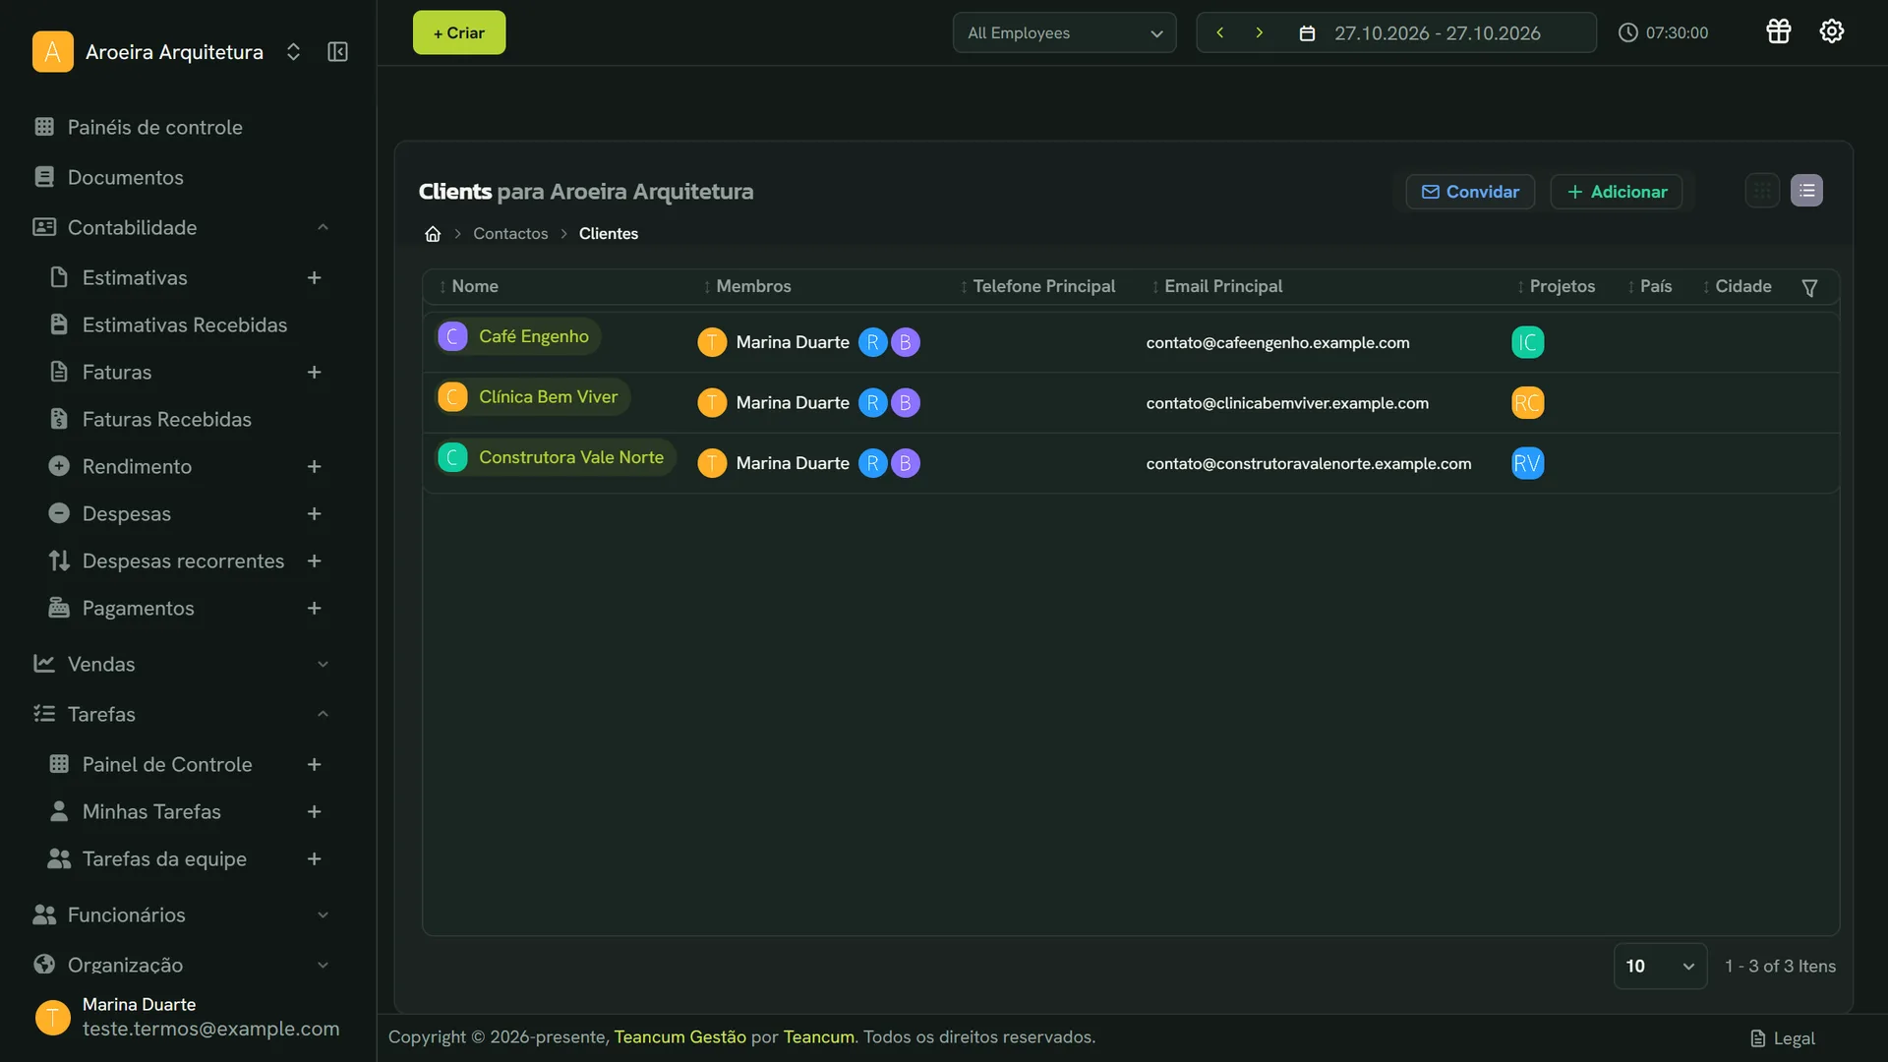The width and height of the screenshot is (1888, 1062).
Task: Change page size dropdown showing 10
Action: click(x=1660, y=966)
